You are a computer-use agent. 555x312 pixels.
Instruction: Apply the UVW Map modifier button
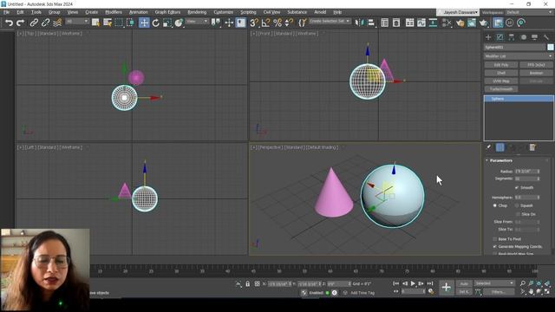point(501,81)
